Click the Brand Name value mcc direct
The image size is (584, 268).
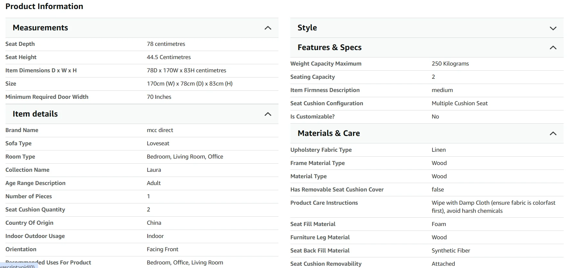(160, 130)
